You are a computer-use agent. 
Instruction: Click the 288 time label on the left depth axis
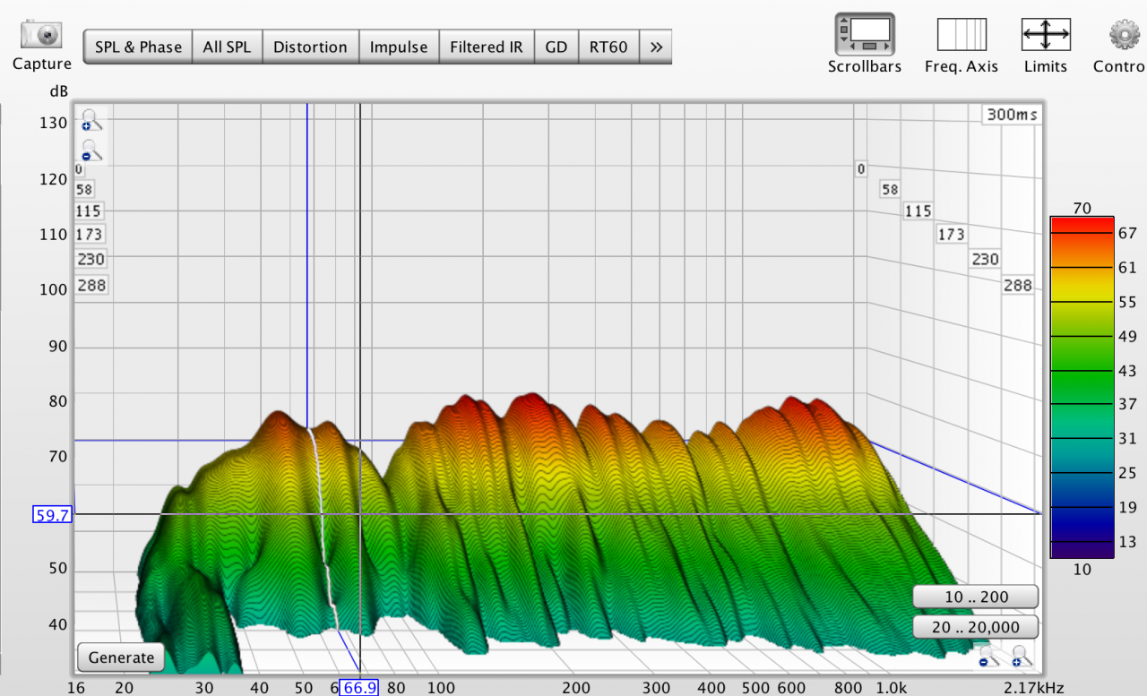(x=91, y=286)
